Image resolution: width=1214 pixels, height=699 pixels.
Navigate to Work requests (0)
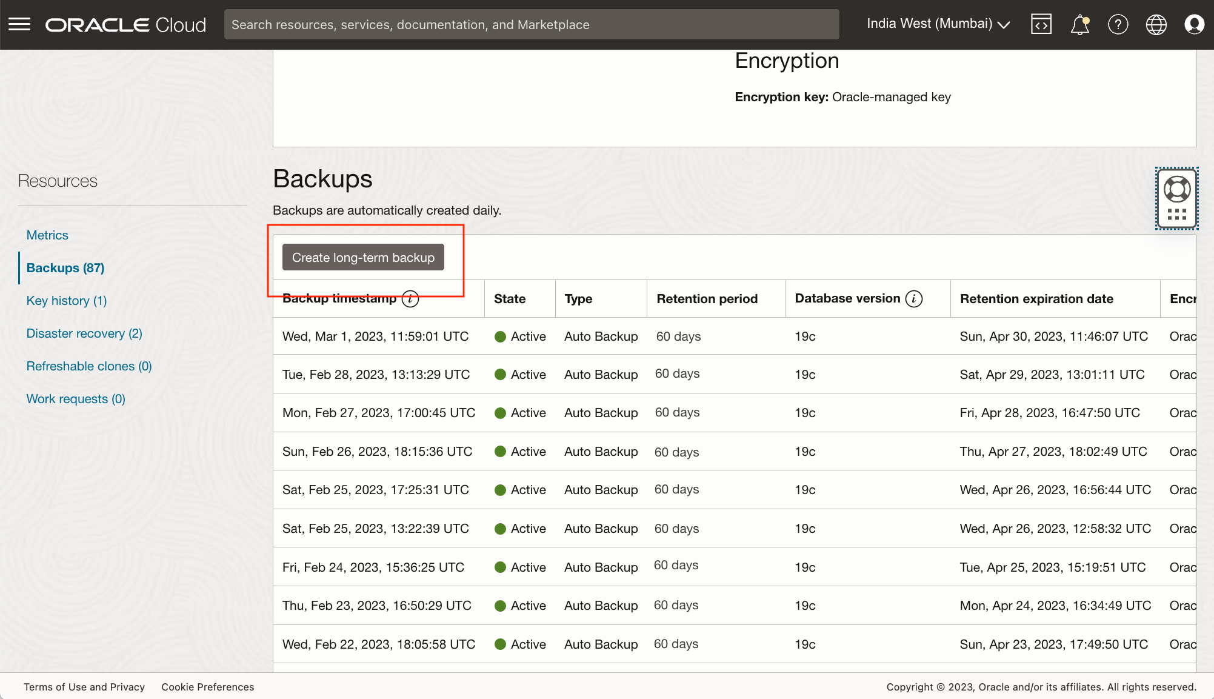[x=75, y=398]
